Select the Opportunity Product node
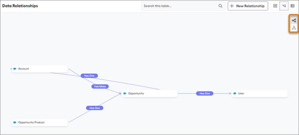Image resolution: width=299 pixels, height=135 pixels. pyautogui.click(x=40, y=122)
